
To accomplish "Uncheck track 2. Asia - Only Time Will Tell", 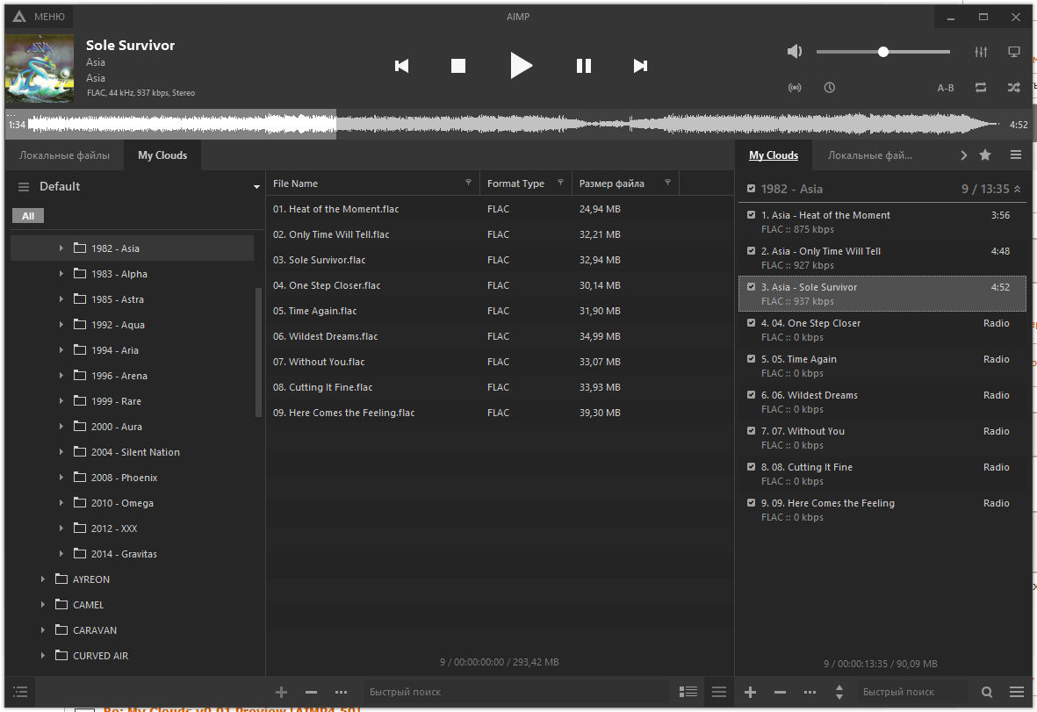I will (752, 250).
